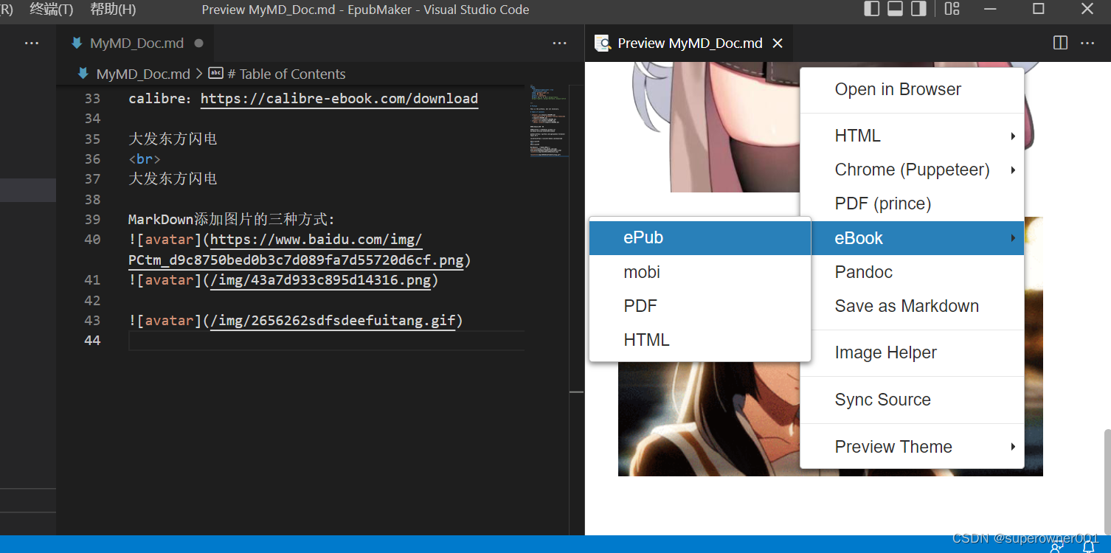The width and height of the screenshot is (1111, 553).
Task: Export eBook as ePub
Action: tap(700, 237)
